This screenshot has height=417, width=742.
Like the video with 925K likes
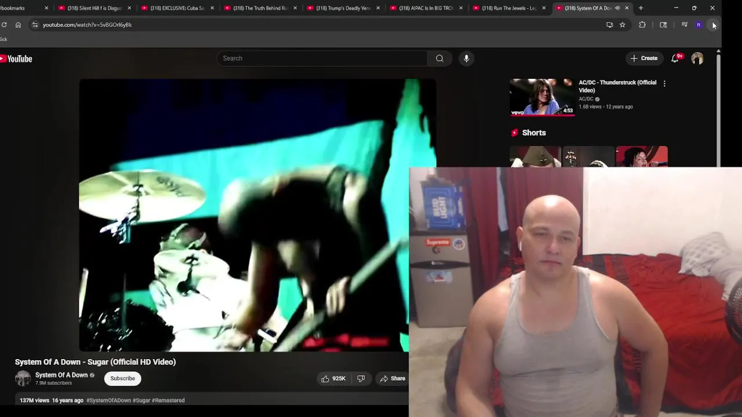click(333, 378)
